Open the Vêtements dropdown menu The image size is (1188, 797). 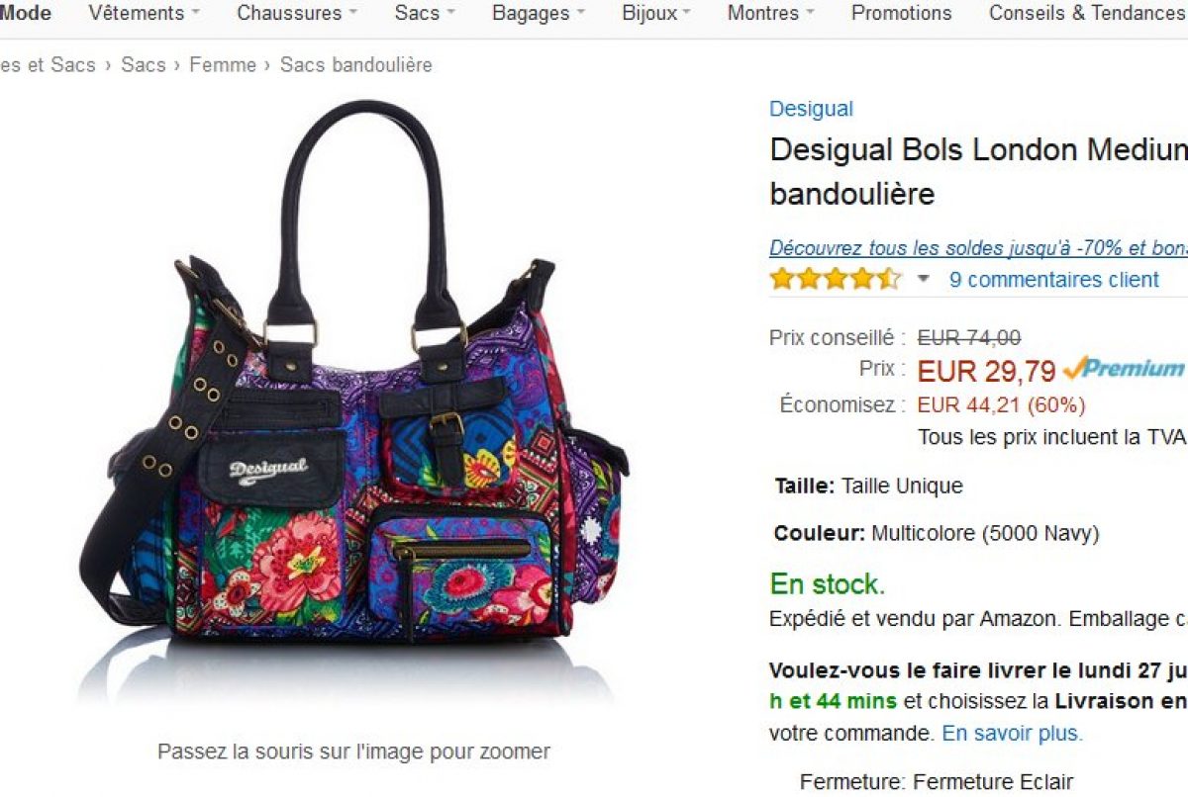(x=144, y=13)
